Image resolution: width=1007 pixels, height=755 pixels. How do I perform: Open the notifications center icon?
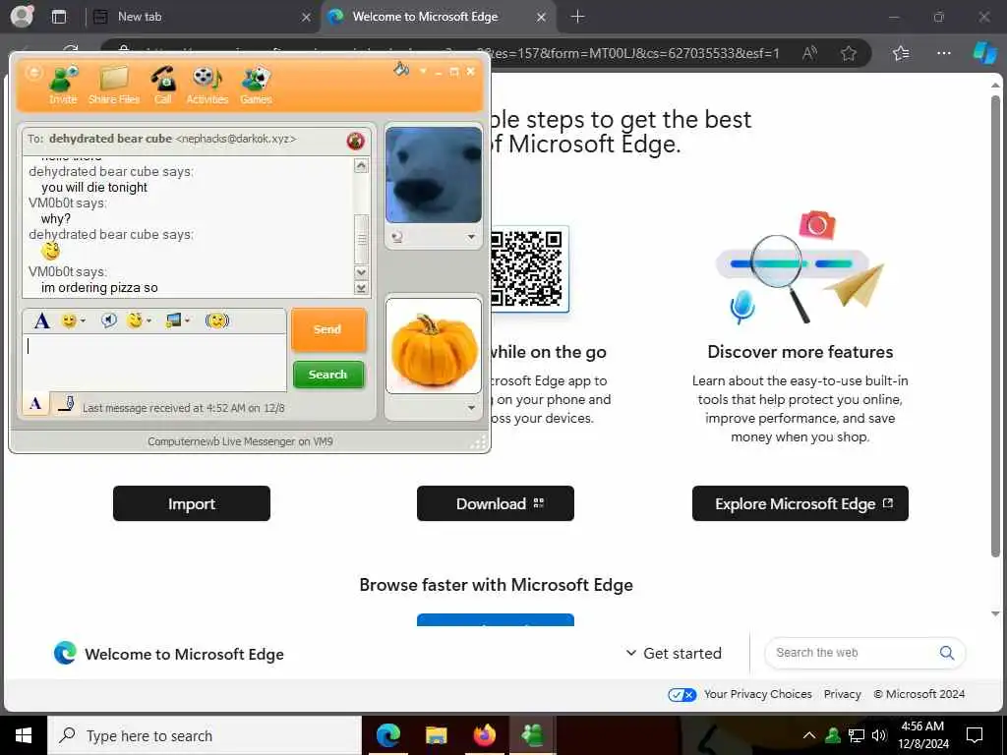(x=975, y=735)
